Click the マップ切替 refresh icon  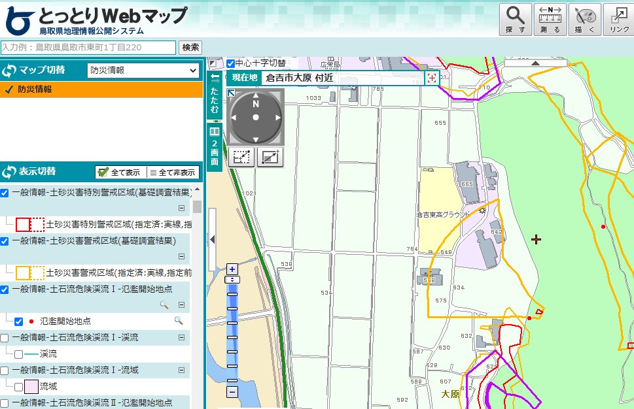click(9, 71)
